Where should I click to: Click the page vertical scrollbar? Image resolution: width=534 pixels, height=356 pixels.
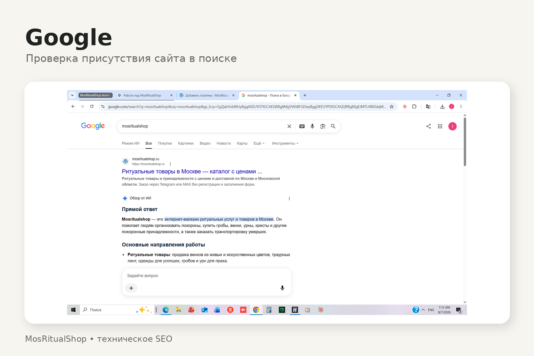click(x=465, y=141)
